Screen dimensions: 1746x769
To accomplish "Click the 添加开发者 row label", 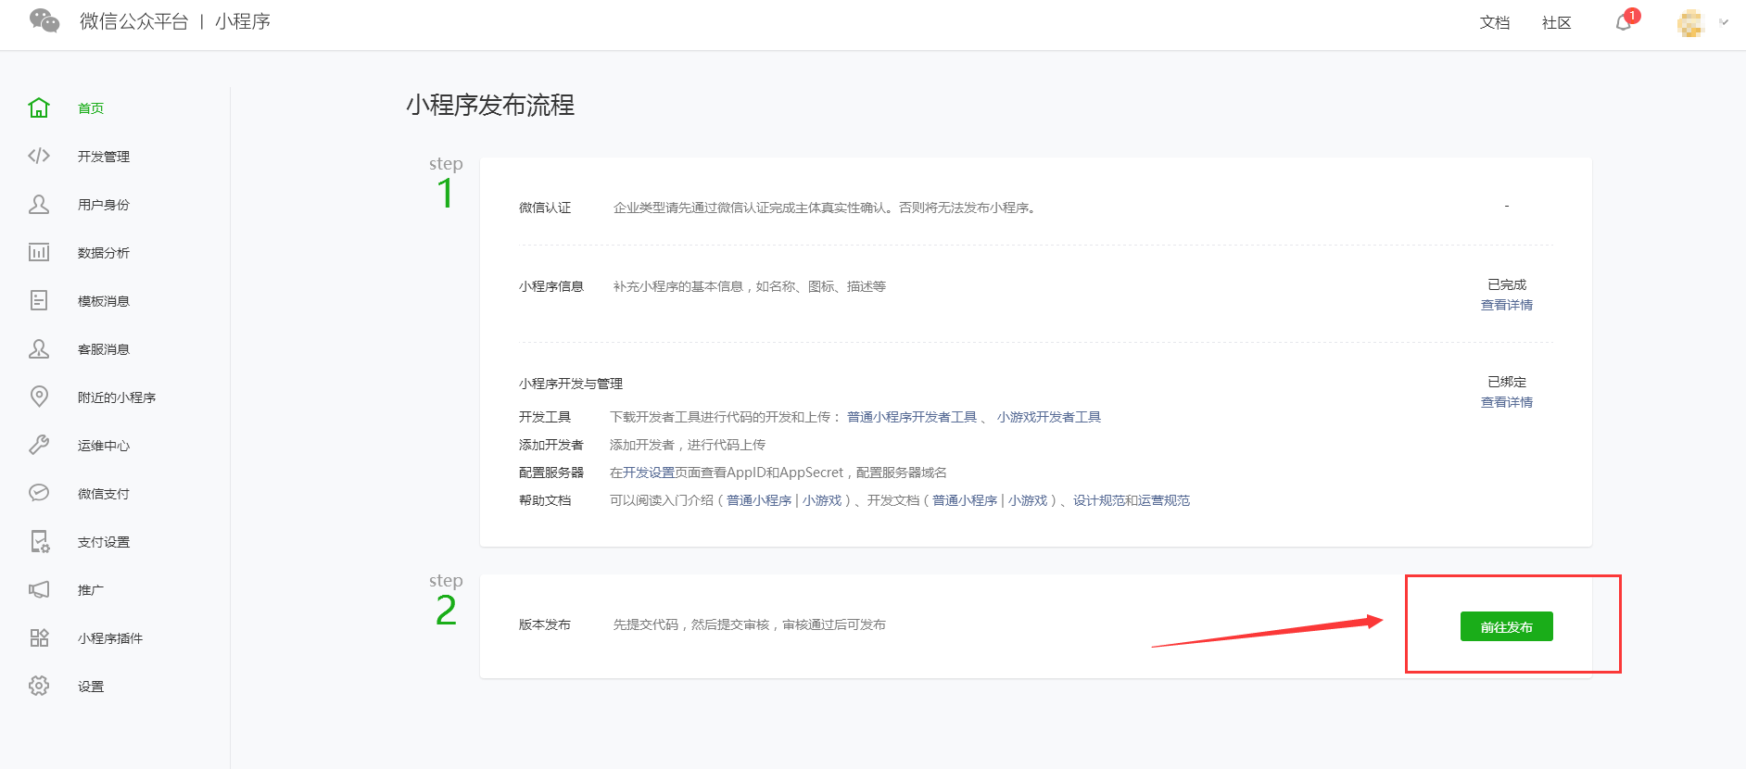I will (551, 445).
